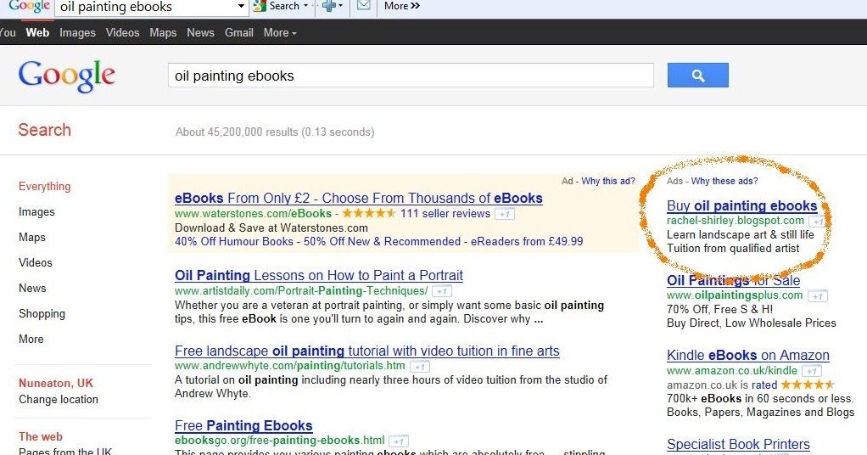Expand the toolbar More chevrons
The width and height of the screenshot is (867, 455).
(402, 6)
